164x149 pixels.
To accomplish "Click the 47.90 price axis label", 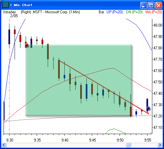I will 158,37.
